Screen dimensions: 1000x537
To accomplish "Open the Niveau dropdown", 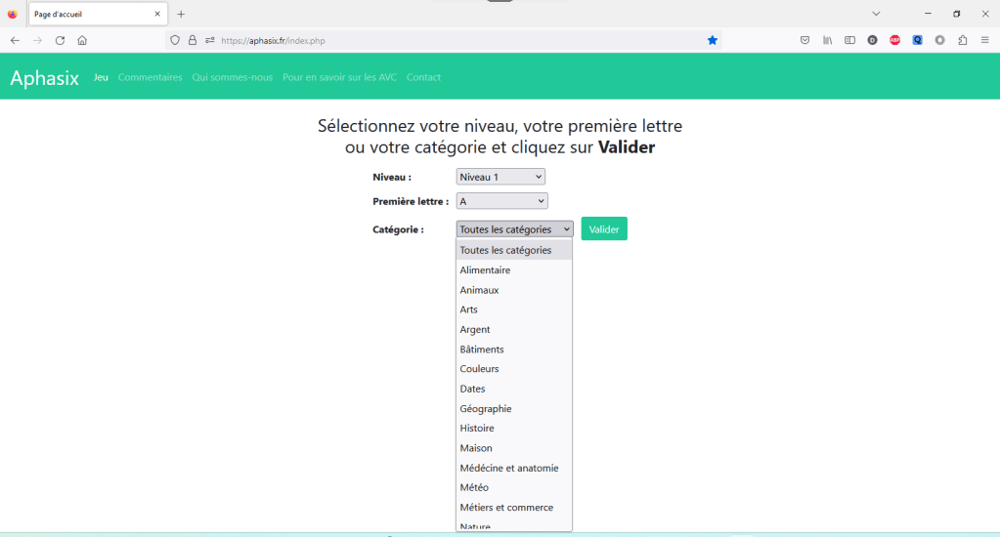I will click(x=500, y=177).
